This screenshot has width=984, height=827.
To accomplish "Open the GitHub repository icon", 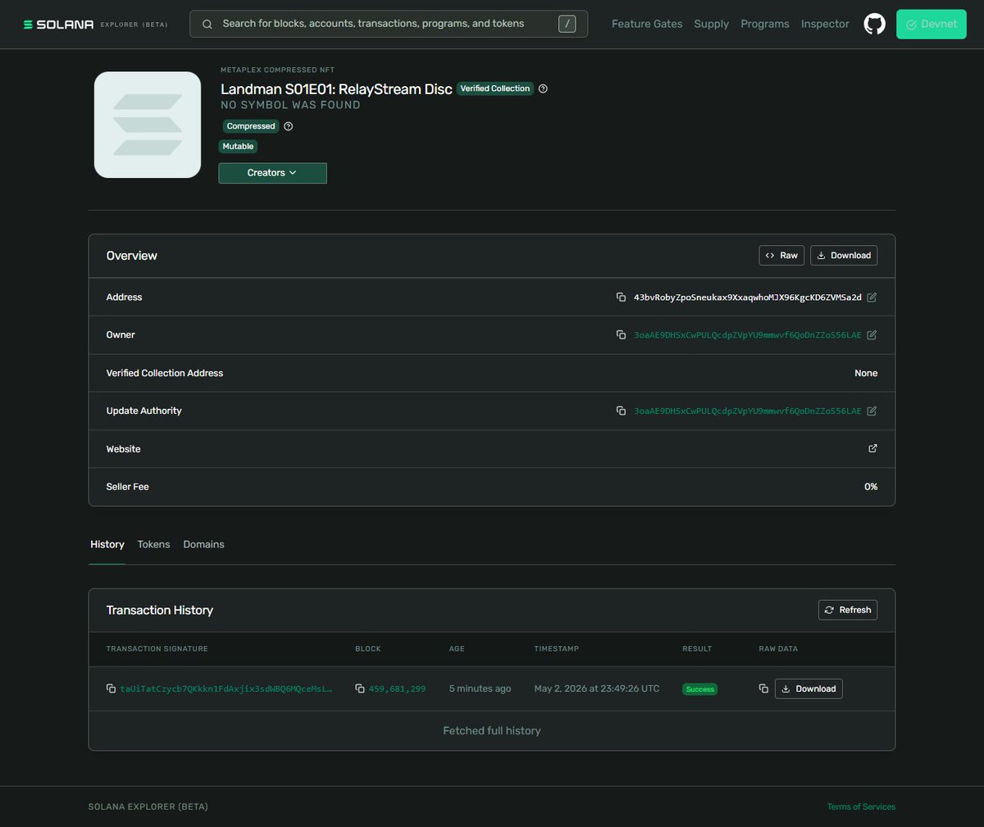I will 875,24.
